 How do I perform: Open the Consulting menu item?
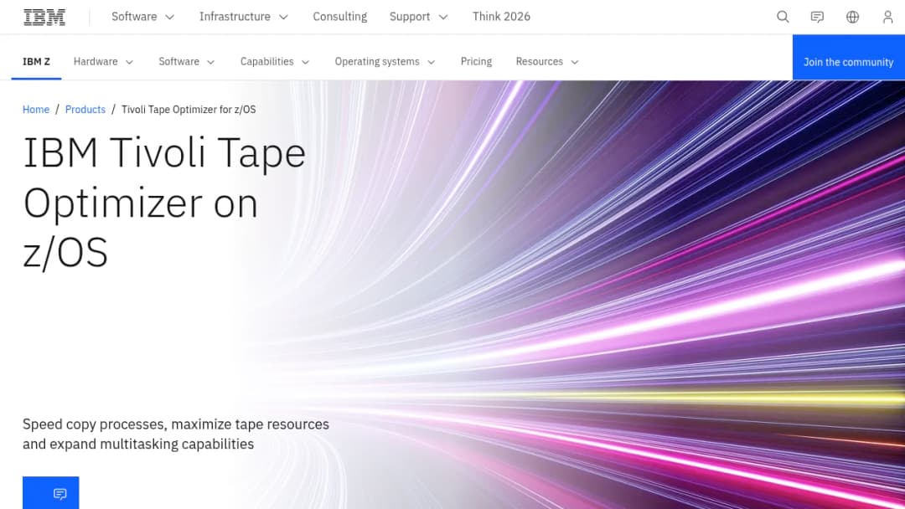[x=340, y=17]
